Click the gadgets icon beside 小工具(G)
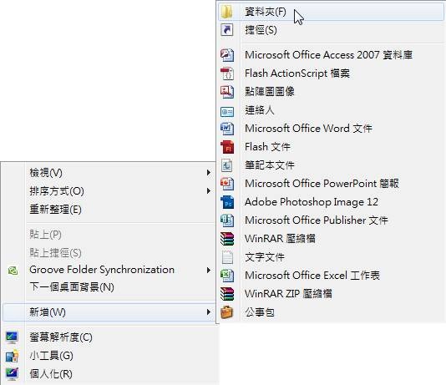Viewport: 446px width, 385px height. 12,356
